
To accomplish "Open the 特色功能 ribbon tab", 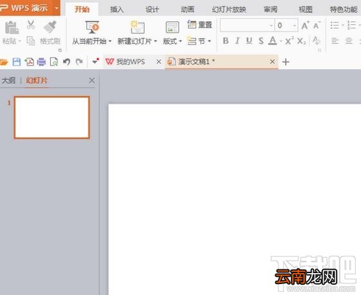I will [344, 10].
